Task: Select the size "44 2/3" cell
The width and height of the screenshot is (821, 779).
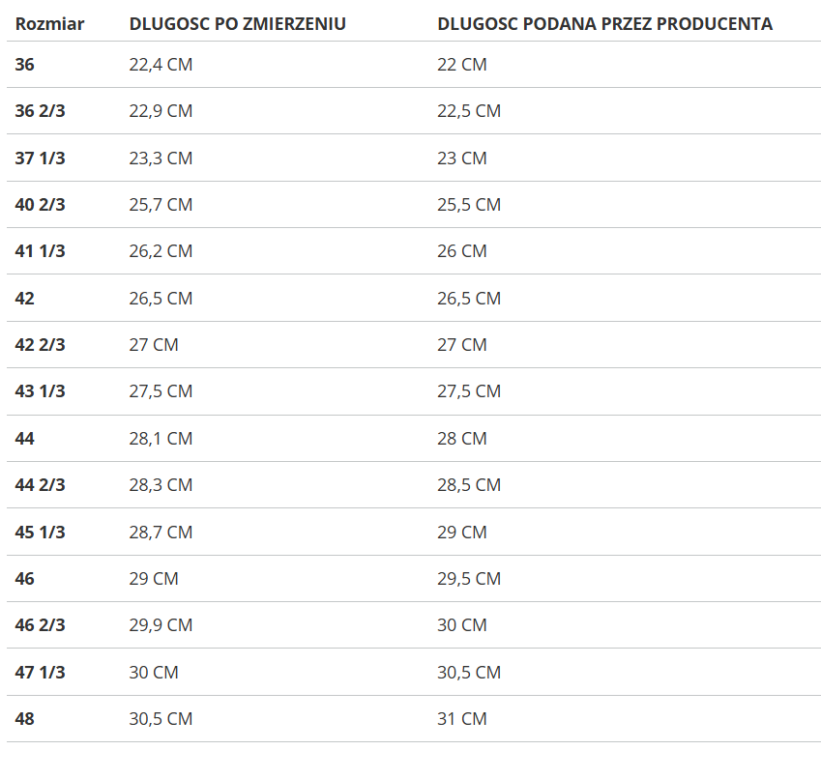Action: [41, 485]
